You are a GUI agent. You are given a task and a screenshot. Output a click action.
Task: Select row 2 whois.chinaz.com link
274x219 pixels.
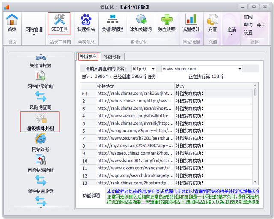[x=135, y=101]
